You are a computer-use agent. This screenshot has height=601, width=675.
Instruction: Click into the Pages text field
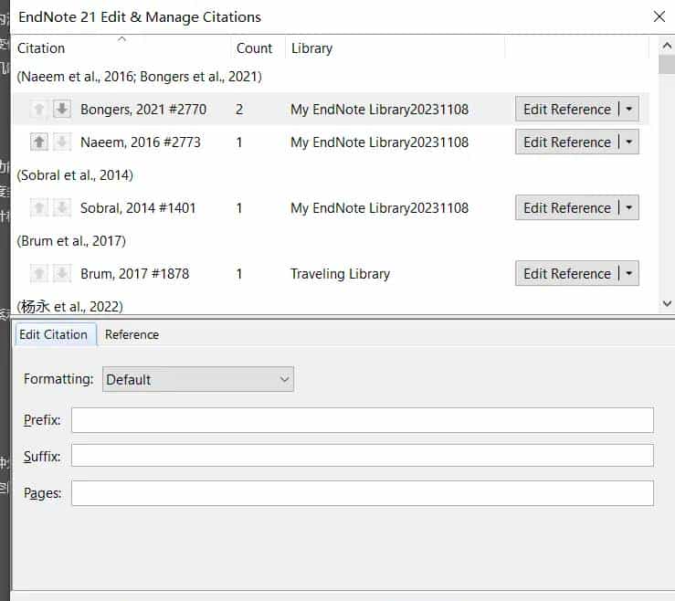[362, 493]
